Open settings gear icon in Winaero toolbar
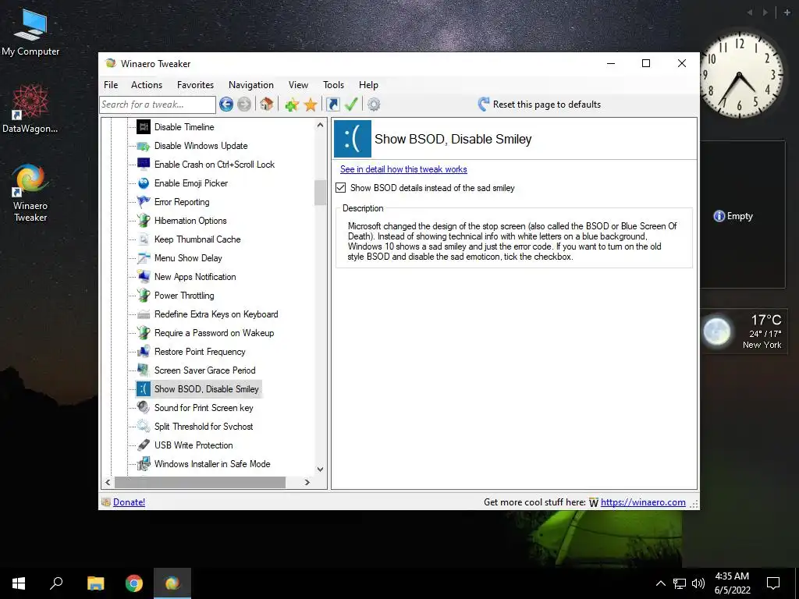This screenshot has height=599, width=799. tap(374, 105)
